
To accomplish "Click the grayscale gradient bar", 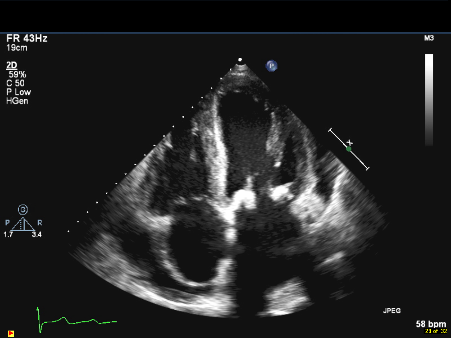I will [x=429, y=100].
